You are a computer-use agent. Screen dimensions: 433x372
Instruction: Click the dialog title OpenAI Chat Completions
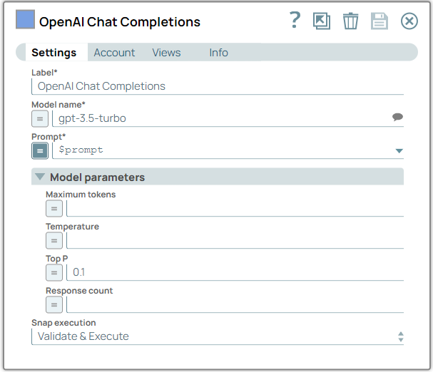[120, 22]
